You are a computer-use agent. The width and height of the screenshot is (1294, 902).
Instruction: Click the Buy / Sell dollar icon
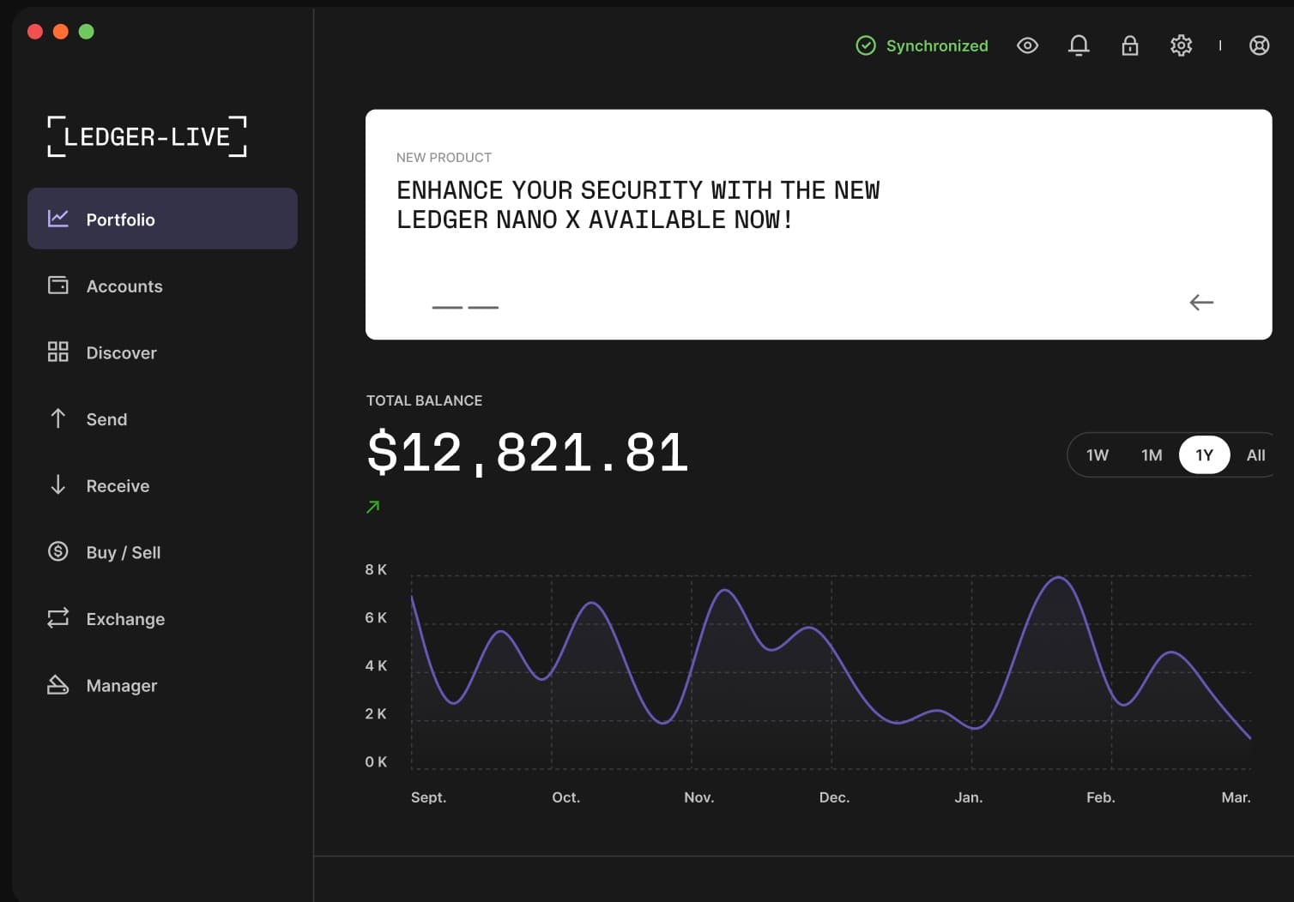point(57,551)
